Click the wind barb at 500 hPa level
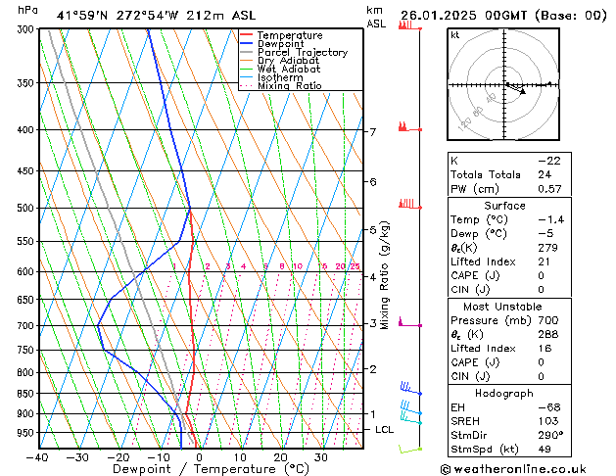This screenshot has width=616, height=476. [x=409, y=205]
